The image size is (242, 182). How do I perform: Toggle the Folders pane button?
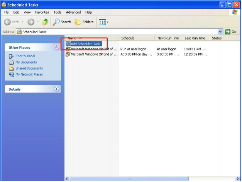[x=84, y=22]
